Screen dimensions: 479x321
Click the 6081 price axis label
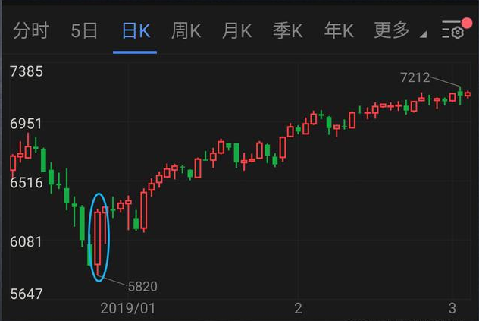click(x=26, y=242)
